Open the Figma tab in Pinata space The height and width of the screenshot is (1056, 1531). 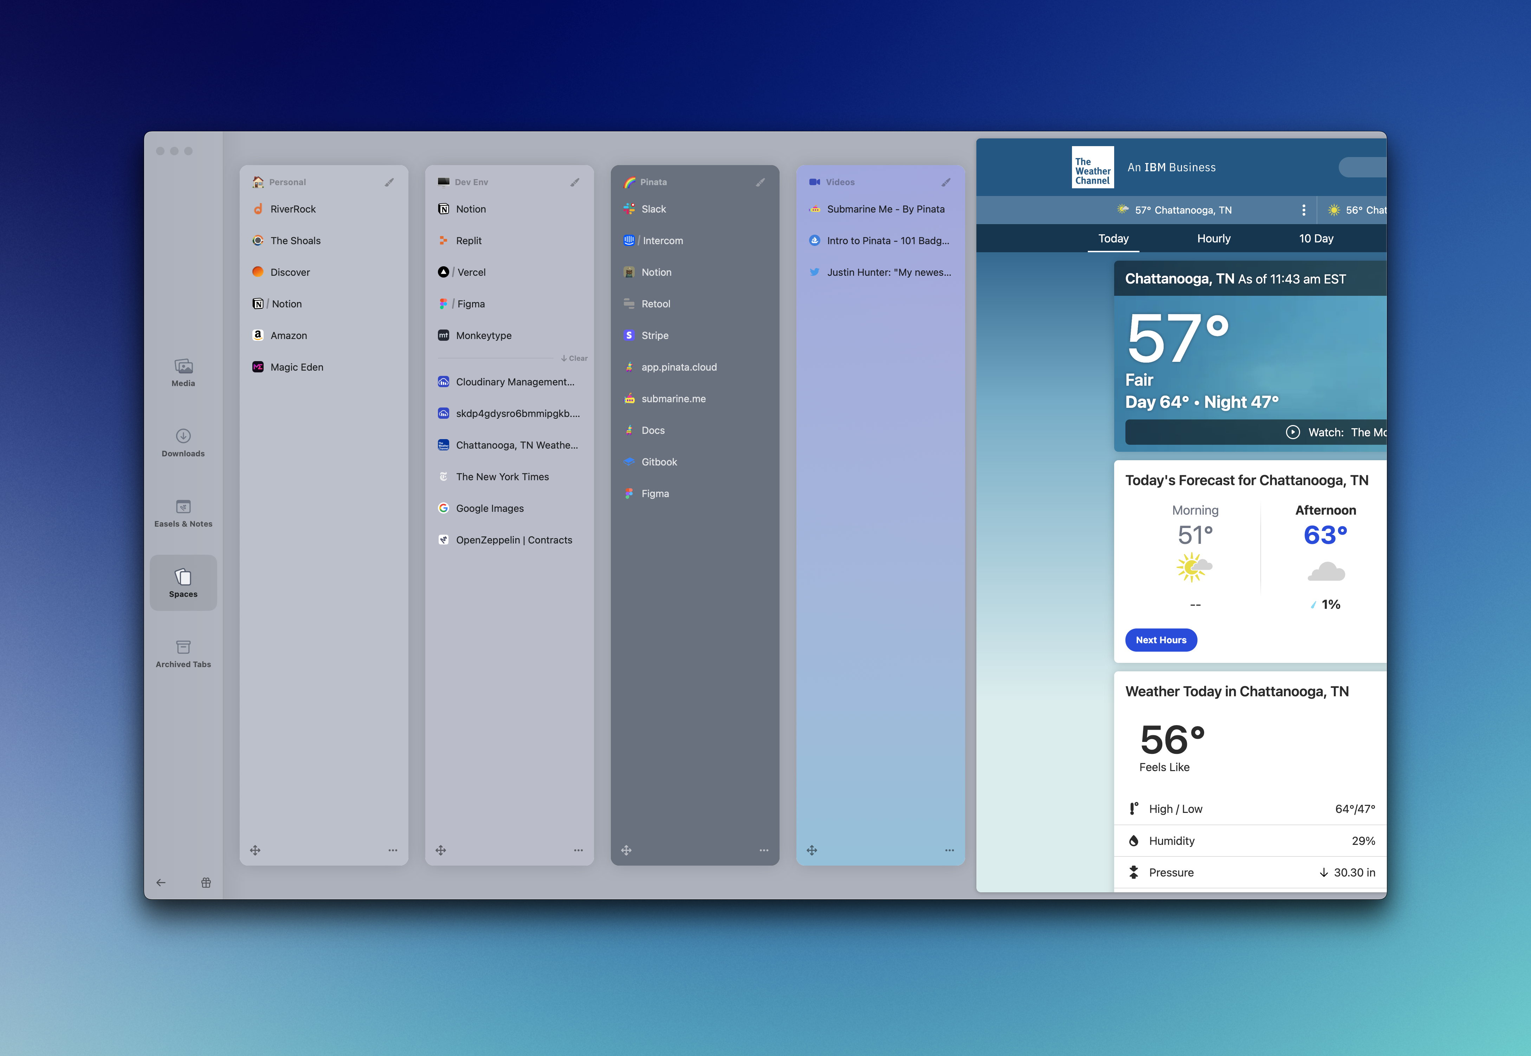point(695,494)
